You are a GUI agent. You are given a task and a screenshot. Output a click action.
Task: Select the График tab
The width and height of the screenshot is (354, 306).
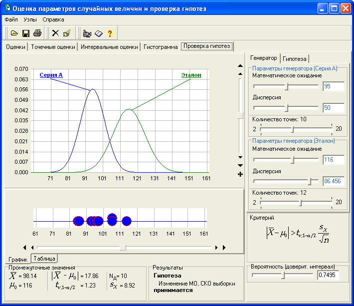18,259
